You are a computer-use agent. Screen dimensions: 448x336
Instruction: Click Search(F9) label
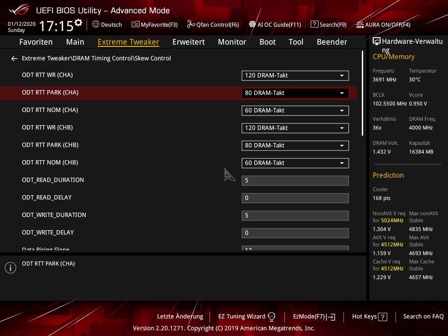(333, 24)
